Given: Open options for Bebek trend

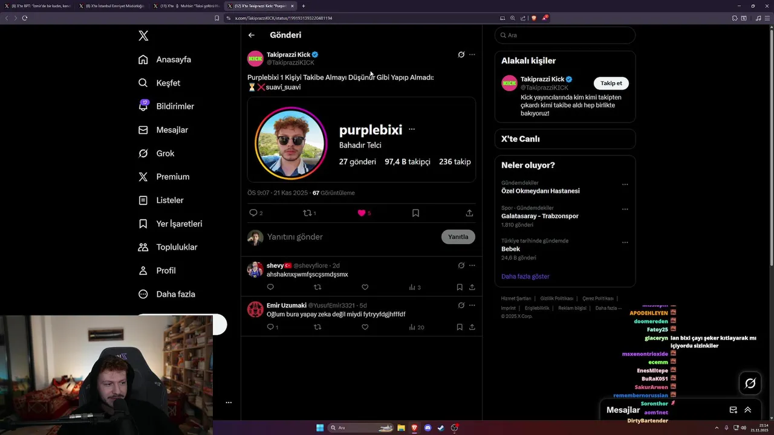Looking at the screenshot, I should [x=625, y=242].
